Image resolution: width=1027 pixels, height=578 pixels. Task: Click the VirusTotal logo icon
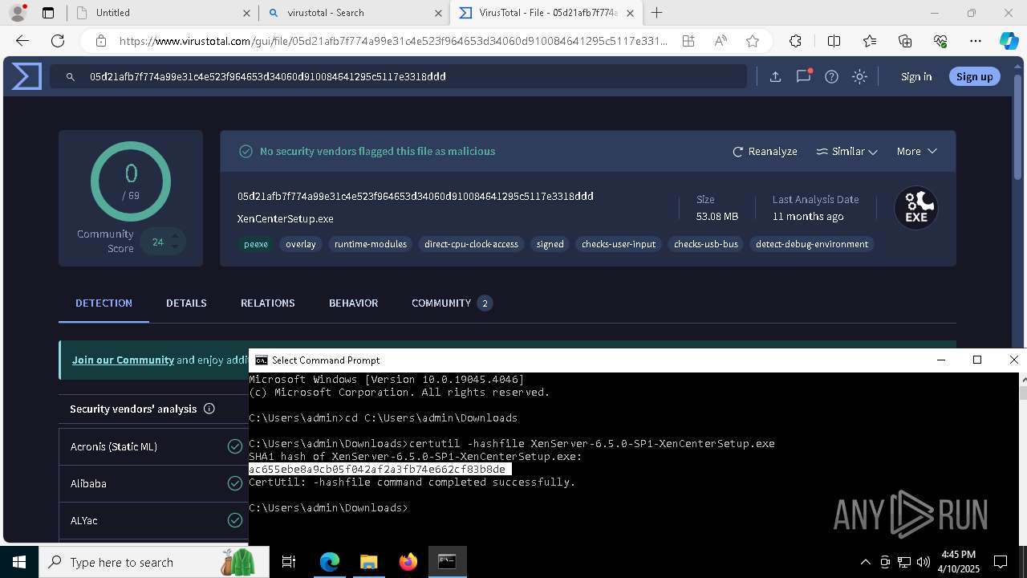coord(26,76)
